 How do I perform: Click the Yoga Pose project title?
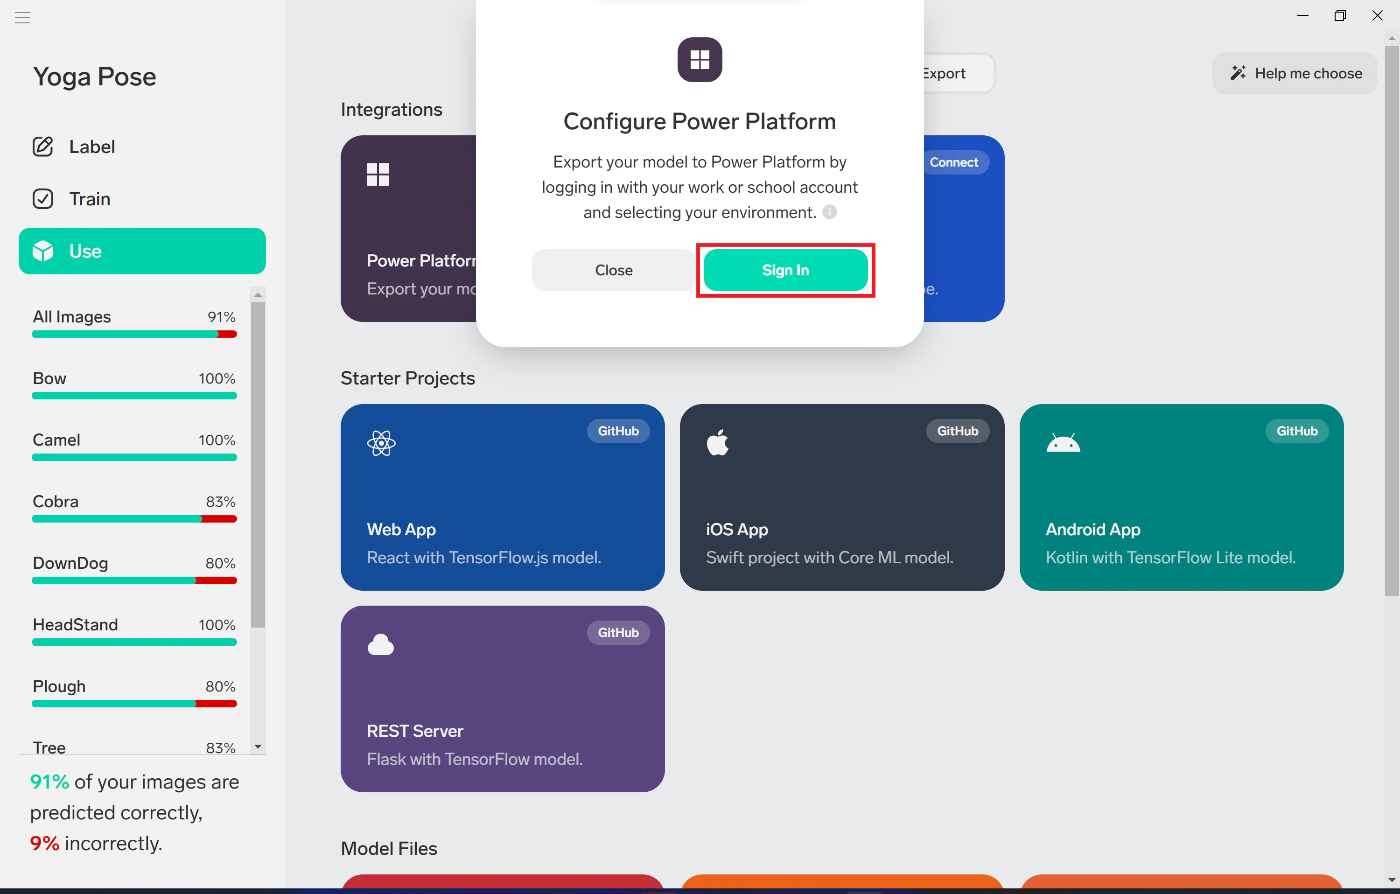coord(94,77)
